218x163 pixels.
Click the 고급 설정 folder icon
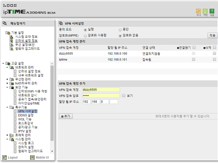pos(8,64)
